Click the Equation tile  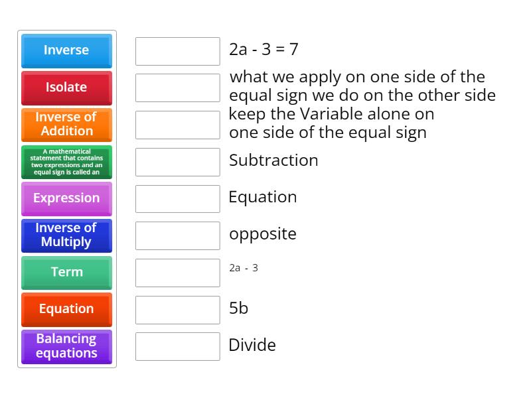click(x=66, y=309)
